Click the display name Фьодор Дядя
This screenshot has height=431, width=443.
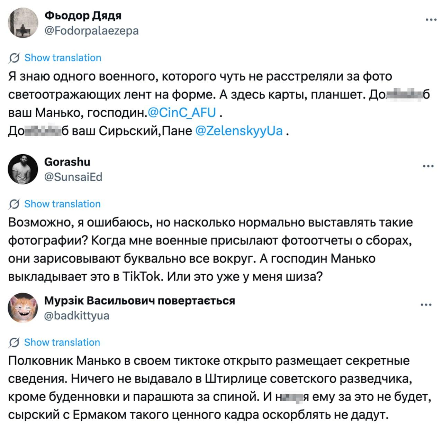coord(83,16)
